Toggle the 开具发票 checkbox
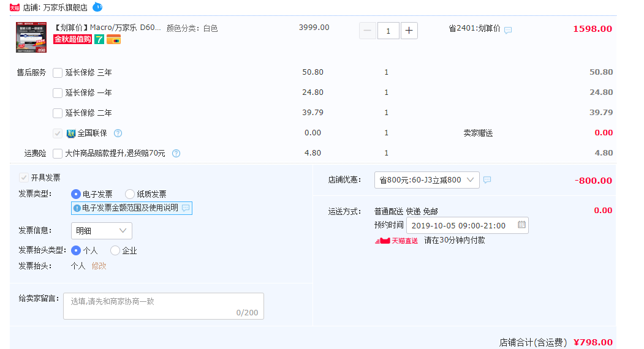The height and width of the screenshot is (349, 644). tap(24, 178)
